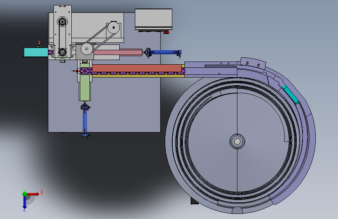This screenshot has width=338, height=219.
Task: Select the cyan block at the left end
Action: [x=35, y=52]
